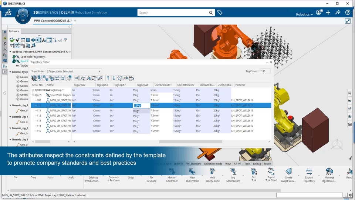Open the help question mark icon
Viewport: 355px width, 200px height.
(348, 13)
